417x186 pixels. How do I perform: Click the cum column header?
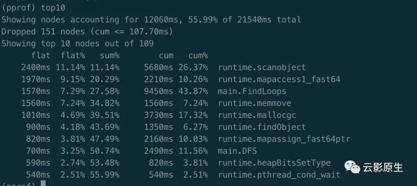pos(166,56)
